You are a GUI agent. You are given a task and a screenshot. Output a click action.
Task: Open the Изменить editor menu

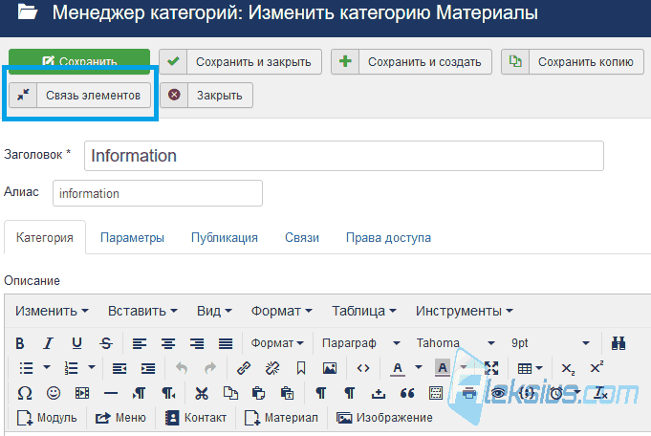click(x=52, y=311)
